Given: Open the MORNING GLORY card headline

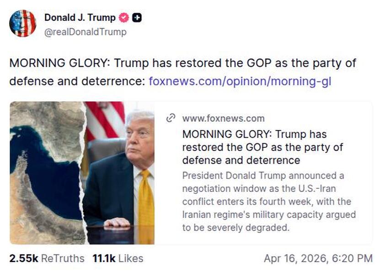Looking at the screenshot, I should click(x=261, y=147).
